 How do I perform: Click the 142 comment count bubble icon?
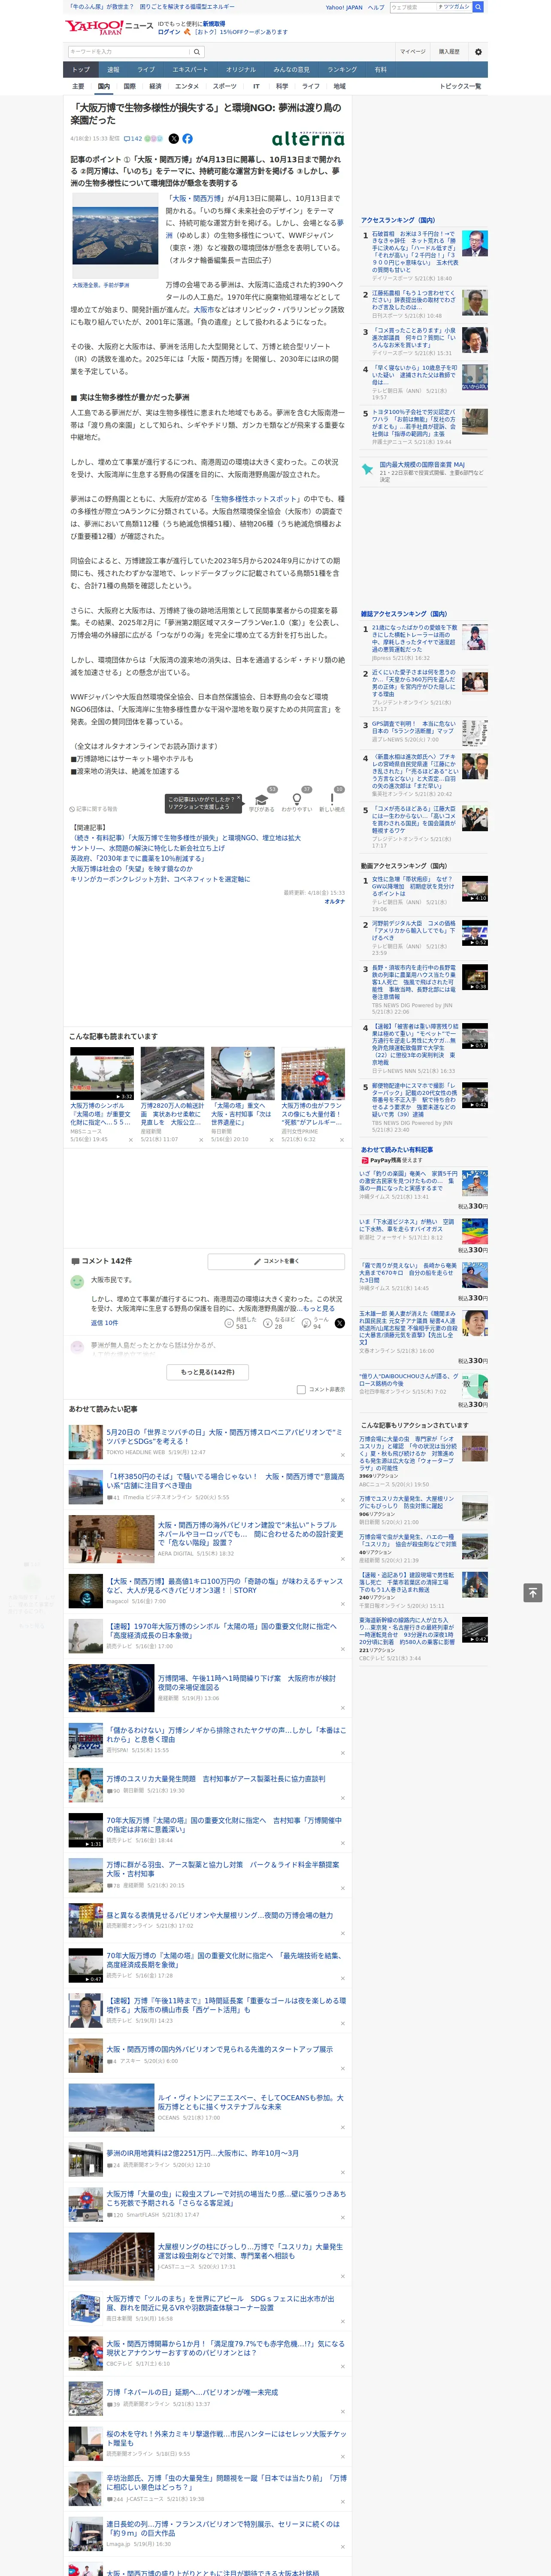coord(133,139)
